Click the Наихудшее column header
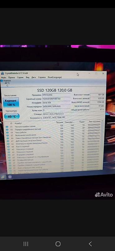Image resolution: width=115 pixels, height=251 pixels. point(69,122)
